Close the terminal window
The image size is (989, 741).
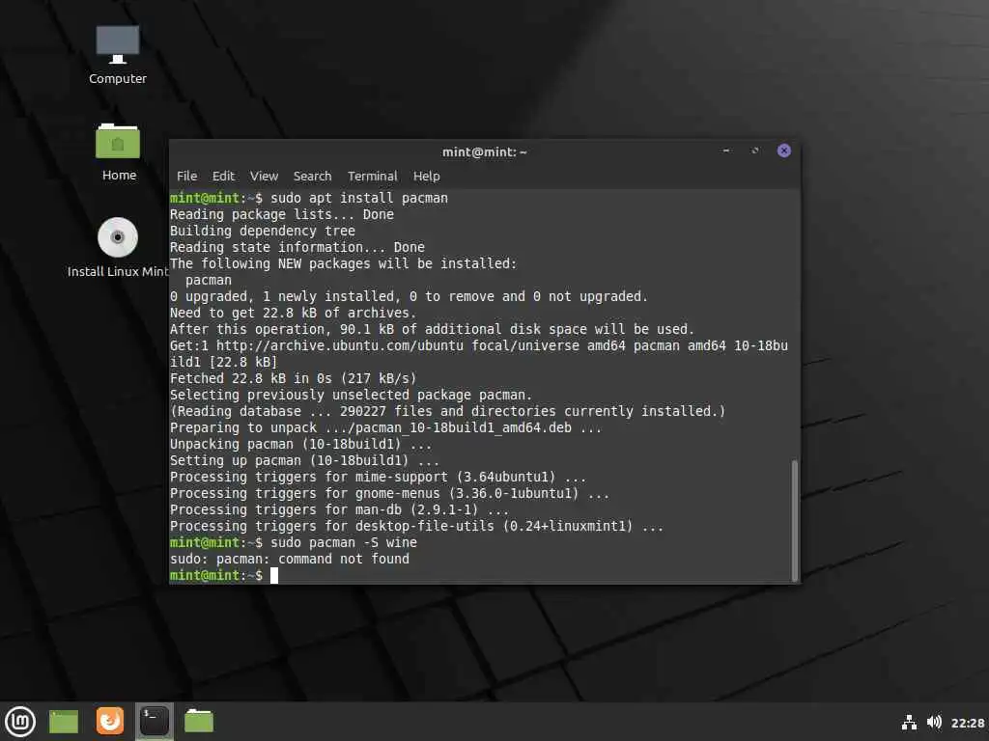[784, 151]
